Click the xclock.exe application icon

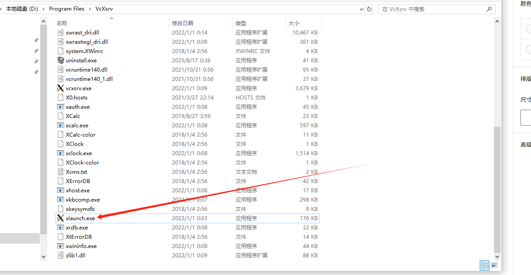click(x=61, y=153)
